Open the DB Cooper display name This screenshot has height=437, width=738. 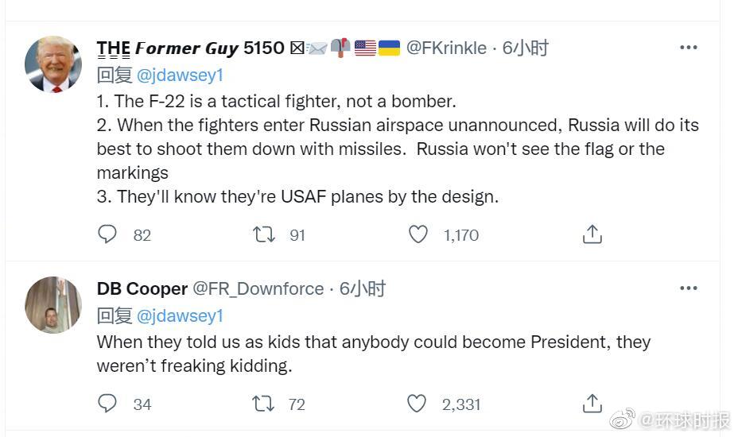(142, 288)
